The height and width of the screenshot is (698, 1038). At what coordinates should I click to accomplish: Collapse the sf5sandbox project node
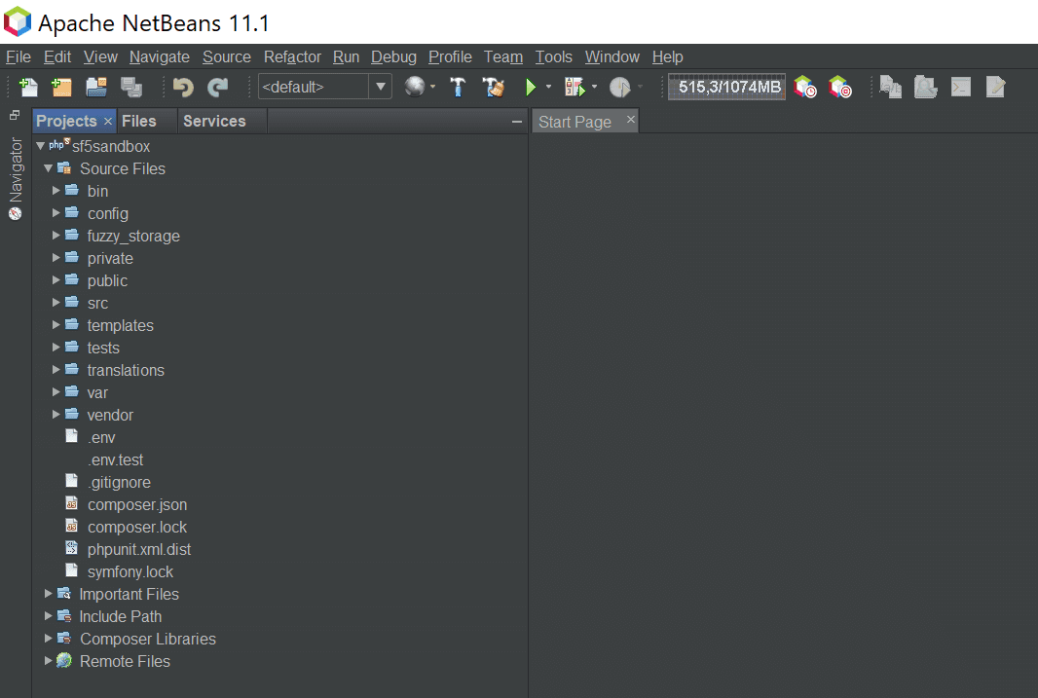pos(40,146)
